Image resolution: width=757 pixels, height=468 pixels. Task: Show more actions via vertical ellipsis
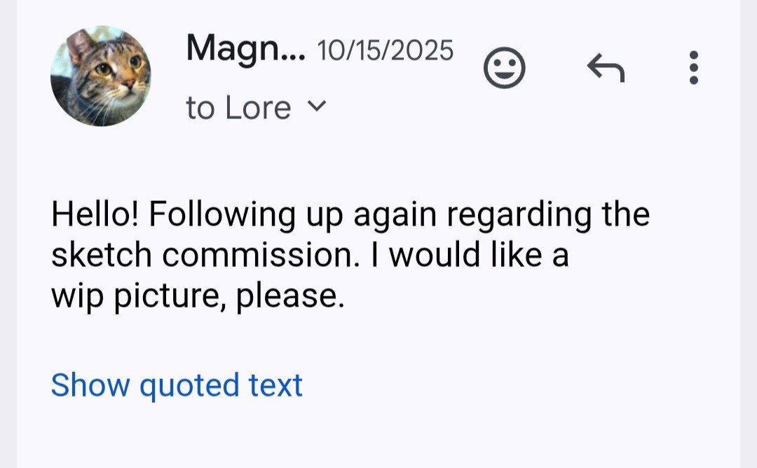click(693, 68)
